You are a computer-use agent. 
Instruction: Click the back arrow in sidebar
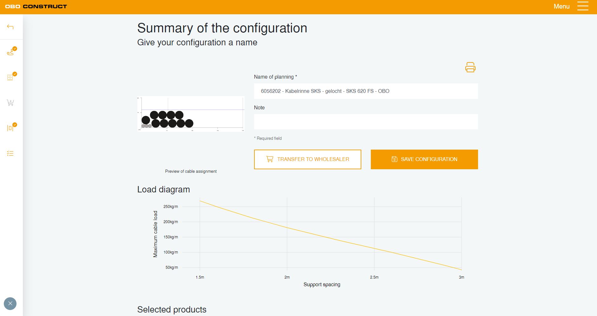(x=10, y=27)
